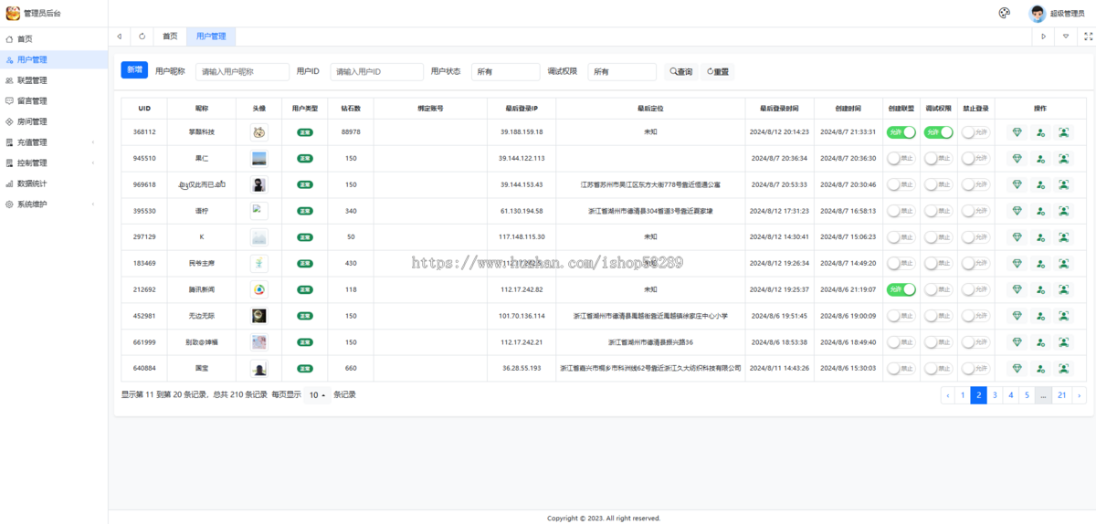This screenshot has height=524, width=1096.
Task: Expand 充值管理 submenu in sidebar
Action: (54, 142)
